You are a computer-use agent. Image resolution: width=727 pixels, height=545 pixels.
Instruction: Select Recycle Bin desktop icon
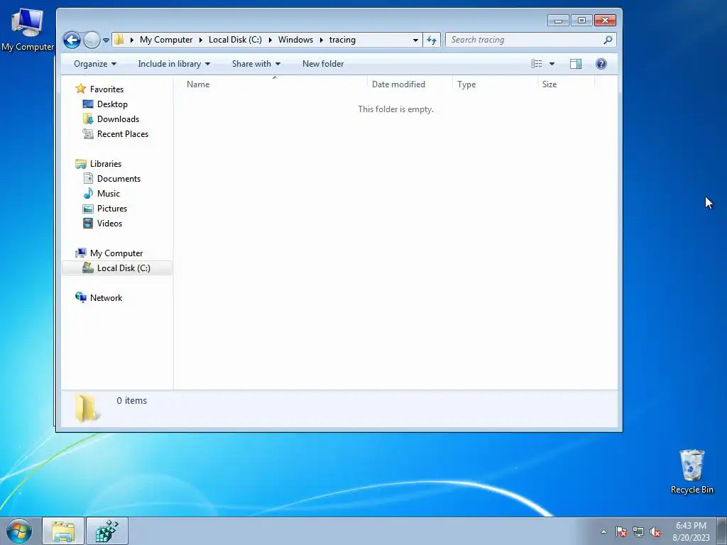point(692,472)
